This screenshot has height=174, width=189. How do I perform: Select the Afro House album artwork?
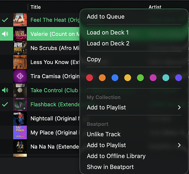point(20,48)
